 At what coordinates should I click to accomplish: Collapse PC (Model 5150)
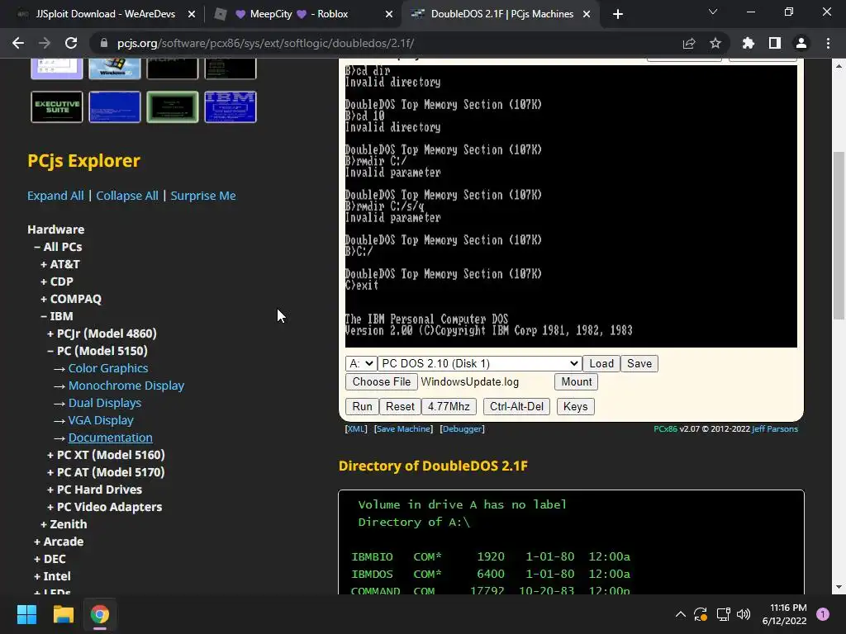coord(97,351)
